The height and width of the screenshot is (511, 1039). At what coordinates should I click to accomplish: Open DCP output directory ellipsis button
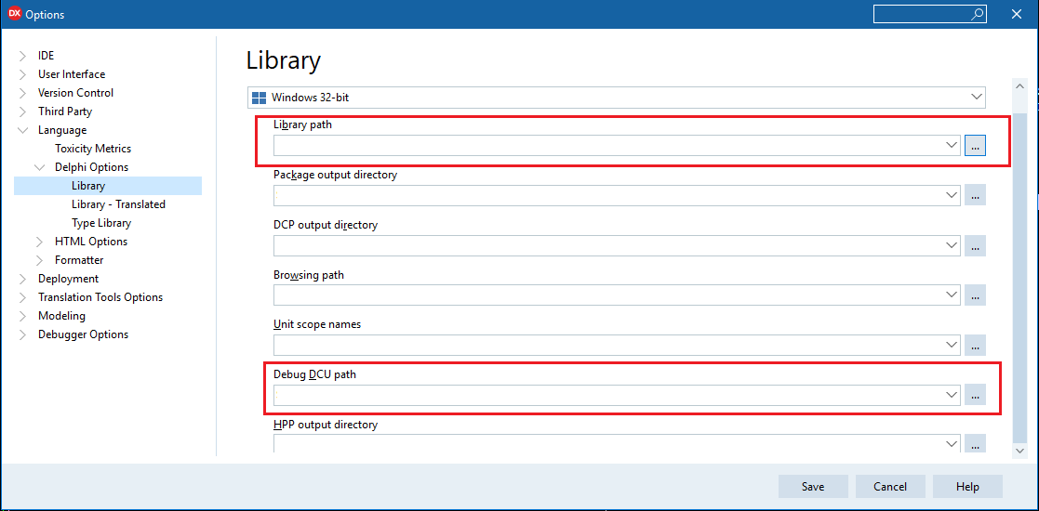pos(975,245)
